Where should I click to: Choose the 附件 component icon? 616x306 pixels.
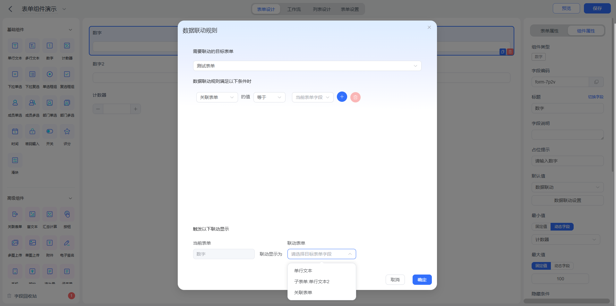[50, 243]
